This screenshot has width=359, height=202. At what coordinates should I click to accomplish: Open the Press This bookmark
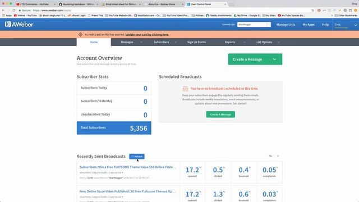click(x=95, y=15)
